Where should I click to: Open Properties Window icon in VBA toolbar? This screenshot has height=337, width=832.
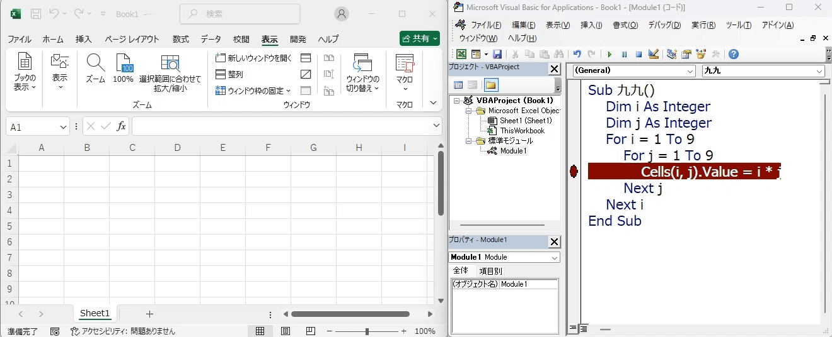coord(686,54)
